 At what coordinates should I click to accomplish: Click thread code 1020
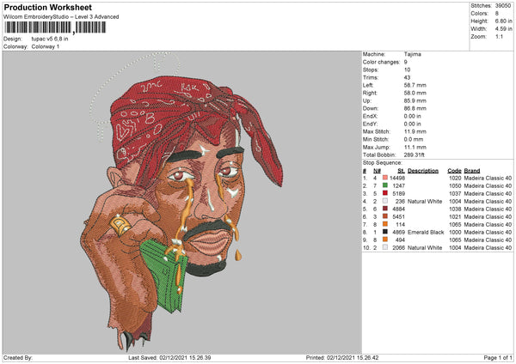(x=455, y=178)
